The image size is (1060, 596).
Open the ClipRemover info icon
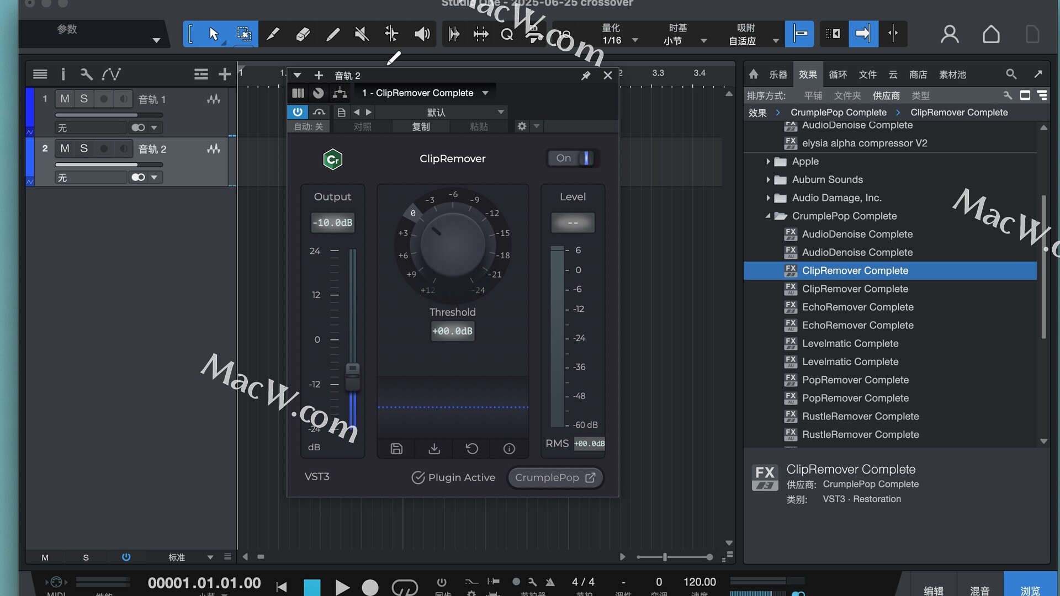[509, 449]
